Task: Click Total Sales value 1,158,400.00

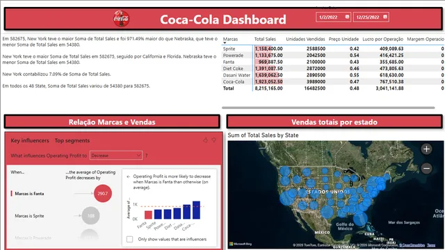Action: pos(268,49)
